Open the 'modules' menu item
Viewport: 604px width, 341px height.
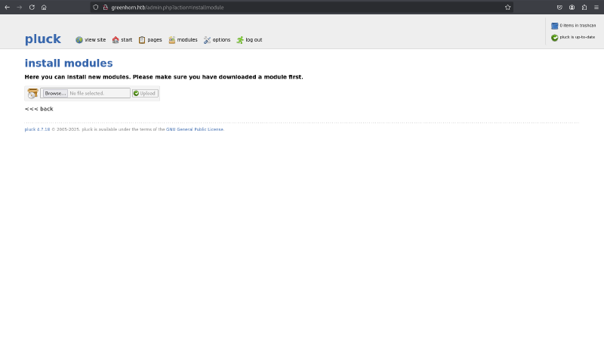[187, 40]
